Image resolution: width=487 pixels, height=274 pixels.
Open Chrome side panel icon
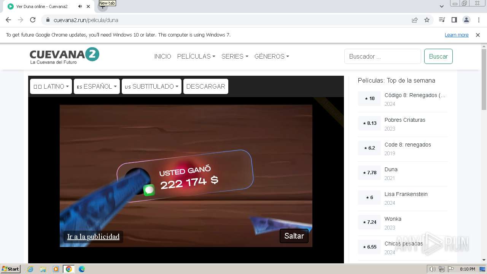click(454, 20)
